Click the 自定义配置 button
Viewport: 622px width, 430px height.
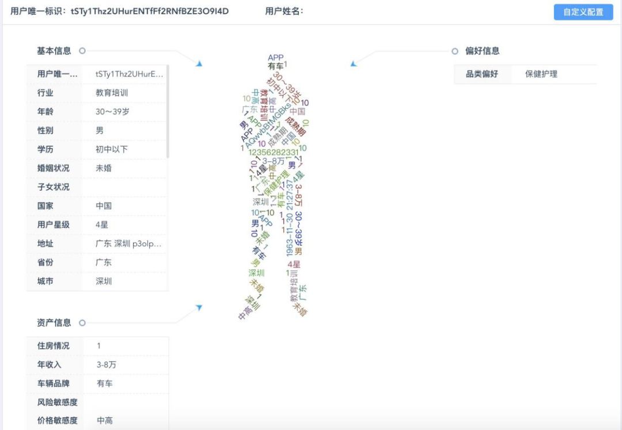click(583, 12)
